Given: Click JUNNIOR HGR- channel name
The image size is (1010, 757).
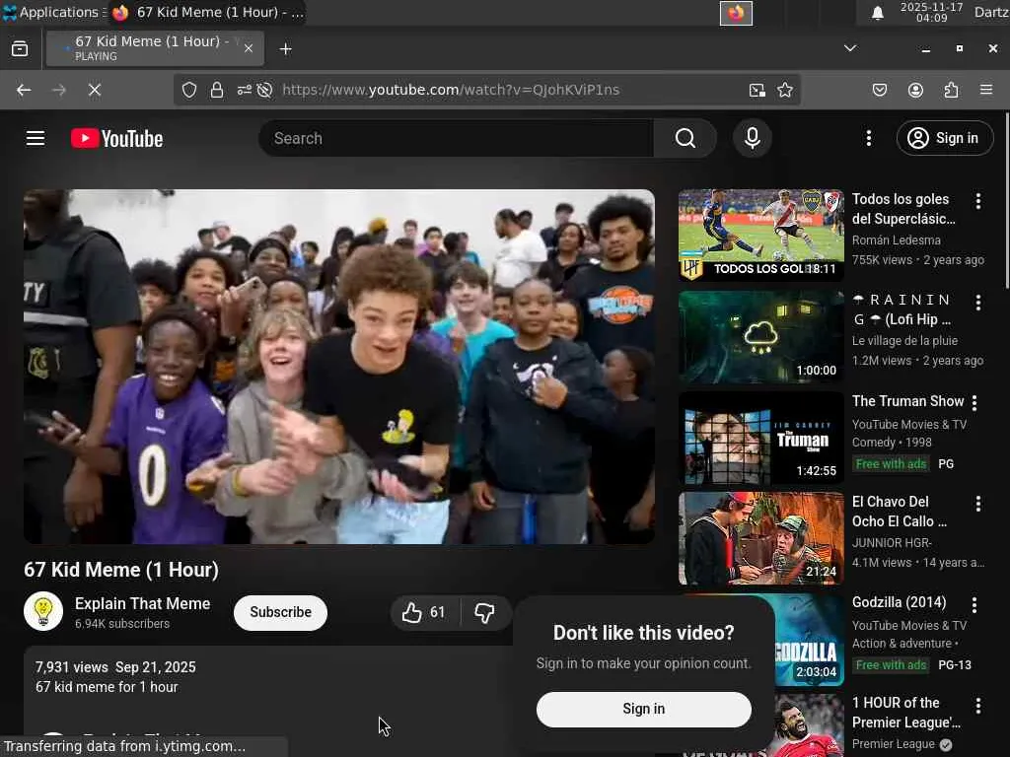Looking at the screenshot, I should point(892,543).
